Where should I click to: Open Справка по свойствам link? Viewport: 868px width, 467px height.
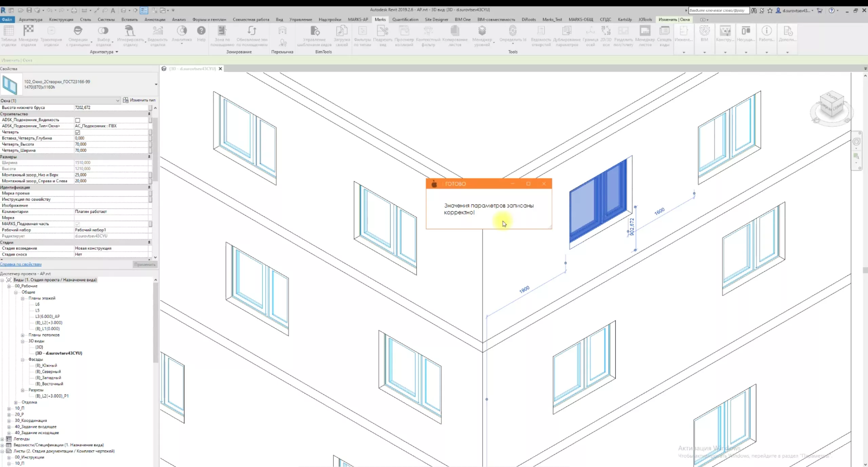[x=21, y=264]
